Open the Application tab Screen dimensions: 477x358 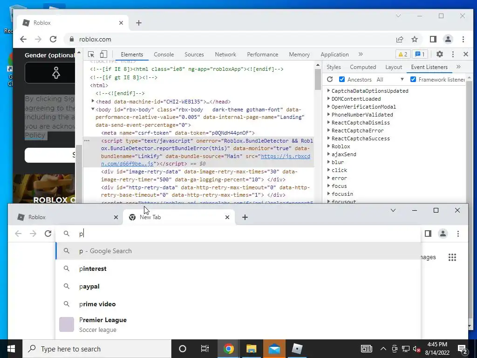coord(334,55)
